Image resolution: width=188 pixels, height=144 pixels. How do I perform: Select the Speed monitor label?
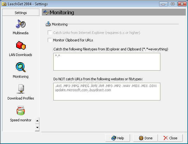(x=20, y=120)
